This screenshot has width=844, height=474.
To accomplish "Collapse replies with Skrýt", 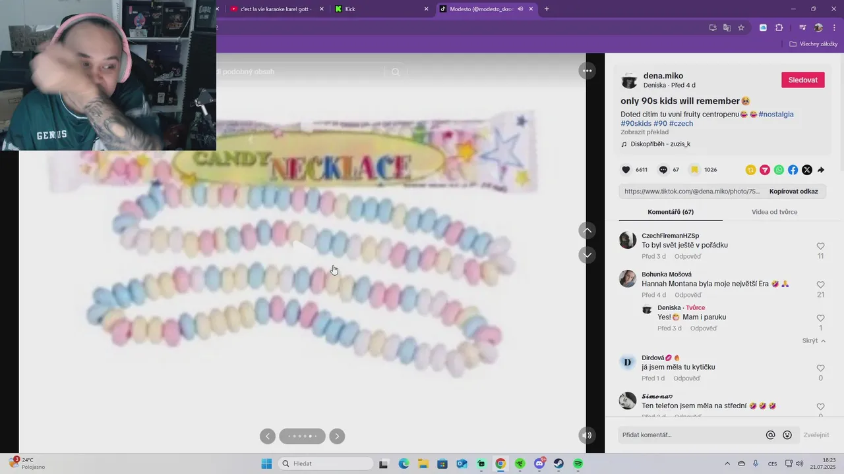I will click(x=814, y=341).
